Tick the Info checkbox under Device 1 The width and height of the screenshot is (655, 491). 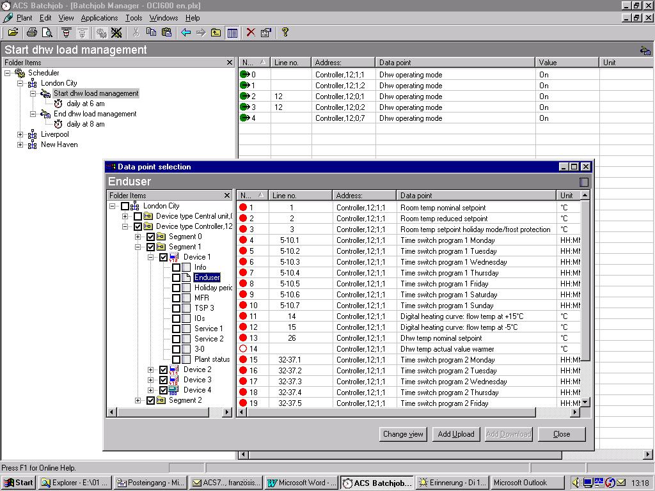pos(177,267)
